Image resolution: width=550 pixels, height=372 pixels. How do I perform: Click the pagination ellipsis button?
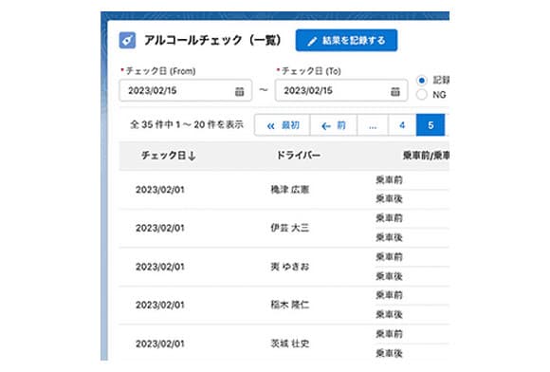(373, 125)
